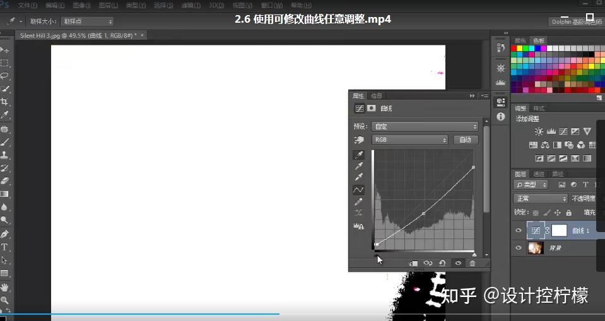Toggle lock position
Screen dimensions: 605x321
click(x=558, y=213)
